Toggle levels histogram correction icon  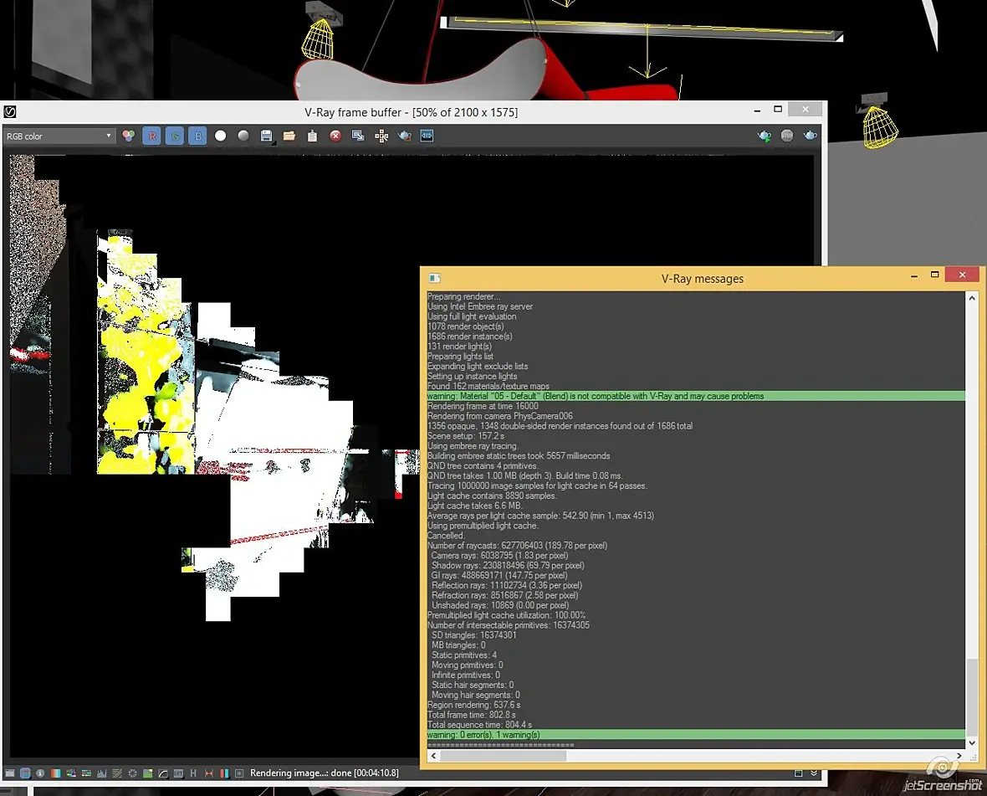[x=101, y=773]
